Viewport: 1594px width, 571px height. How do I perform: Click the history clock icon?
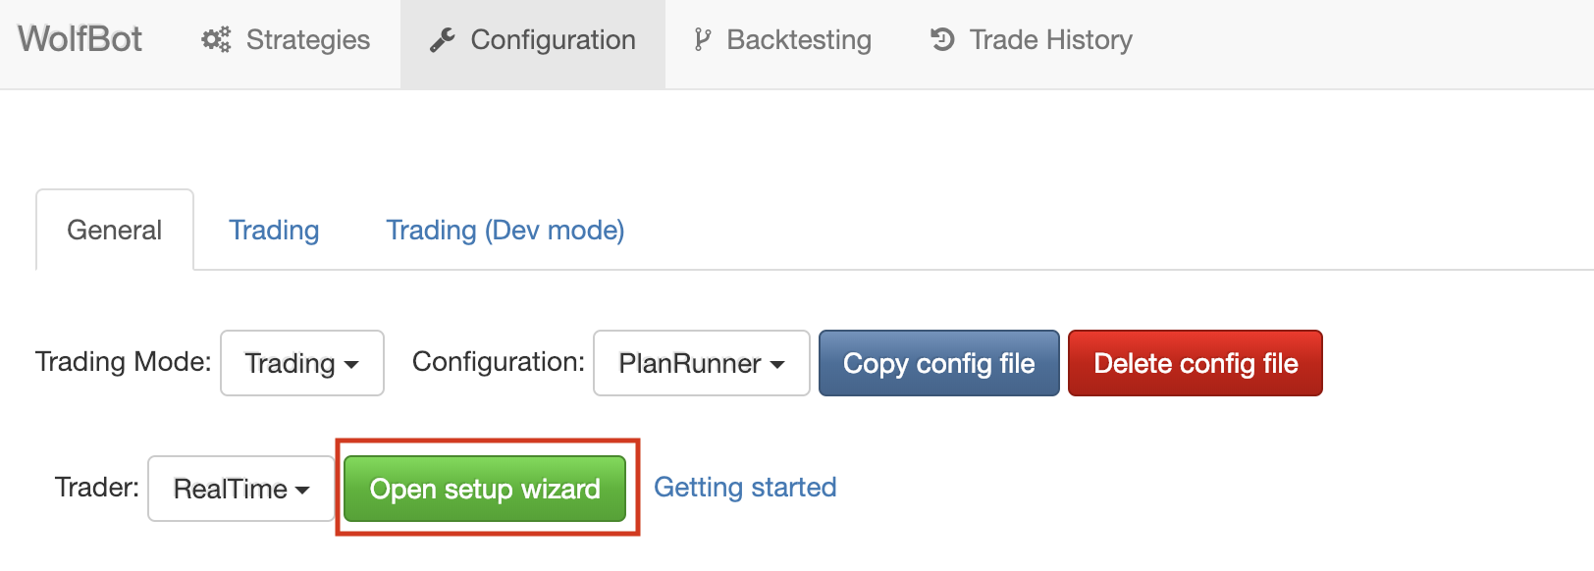point(942,39)
